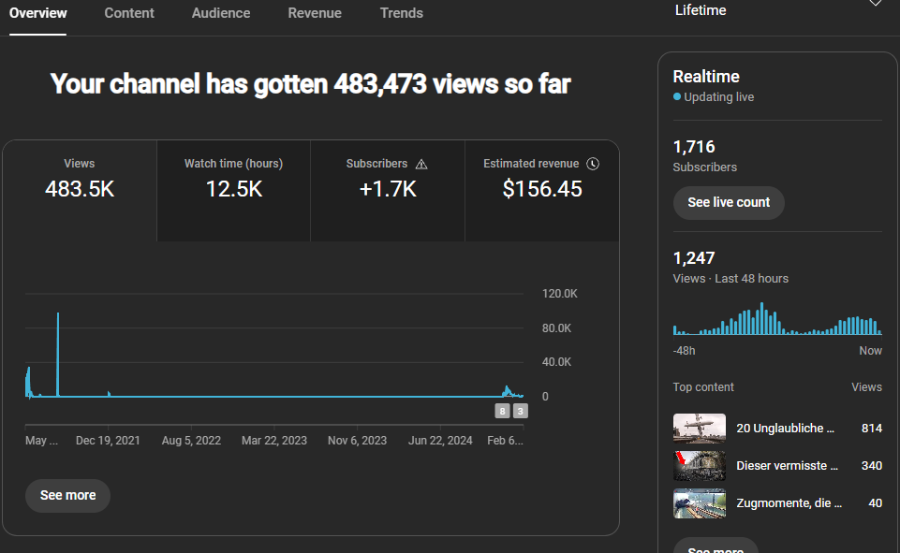Open the Revenue tab

tap(315, 13)
